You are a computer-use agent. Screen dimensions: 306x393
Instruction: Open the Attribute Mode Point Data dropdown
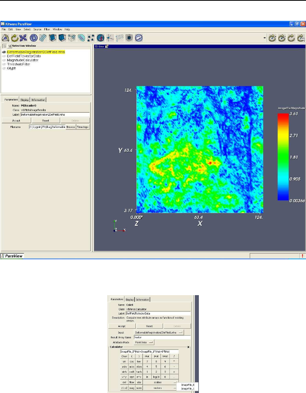144,342
